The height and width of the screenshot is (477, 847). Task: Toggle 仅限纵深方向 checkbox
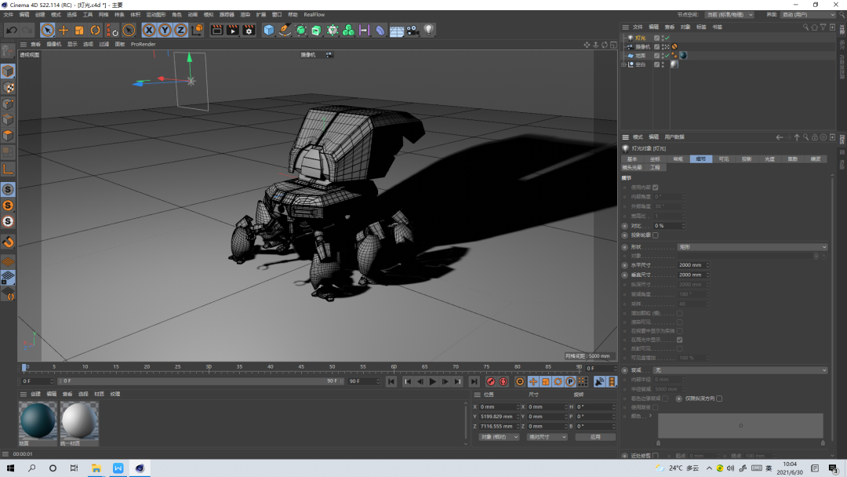click(x=719, y=399)
